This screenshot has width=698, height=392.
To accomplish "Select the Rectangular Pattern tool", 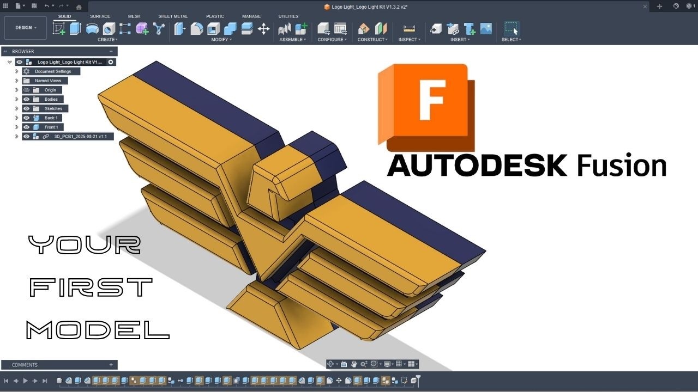I will (x=125, y=28).
